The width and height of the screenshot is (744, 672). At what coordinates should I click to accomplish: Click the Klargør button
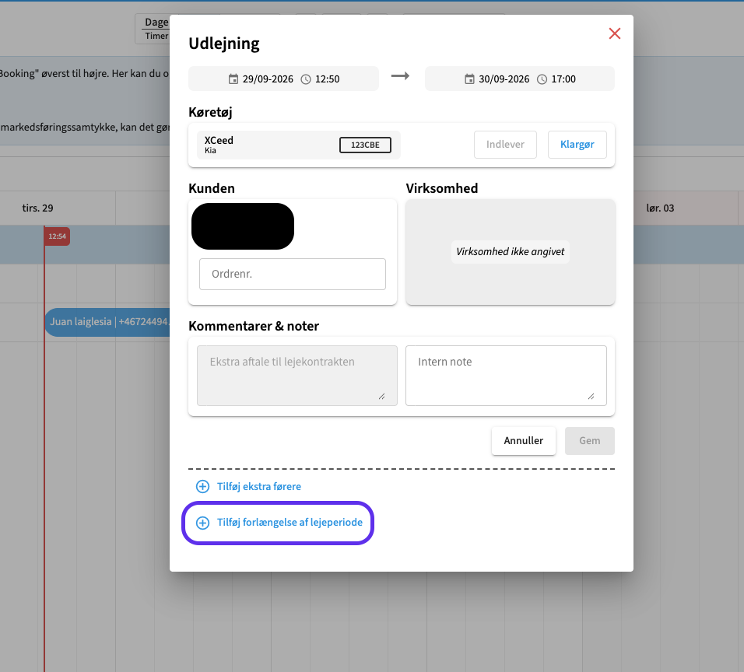click(577, 145)
